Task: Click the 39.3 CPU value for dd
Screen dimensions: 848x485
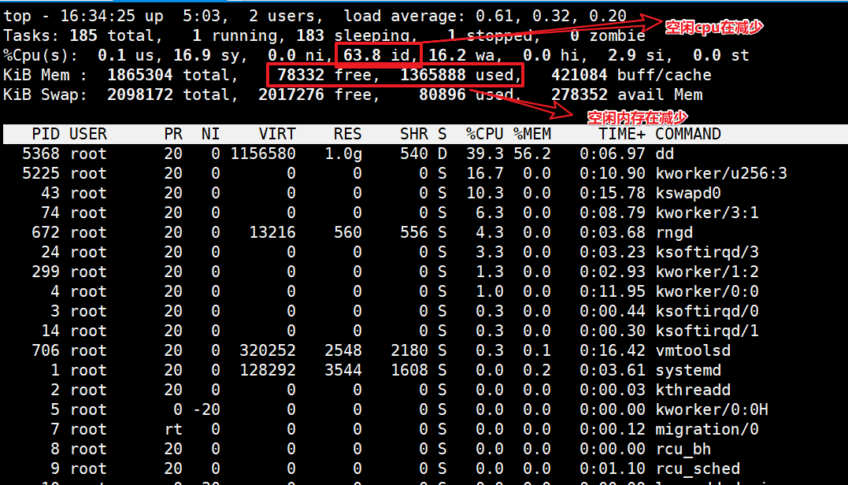Action: 484,154
